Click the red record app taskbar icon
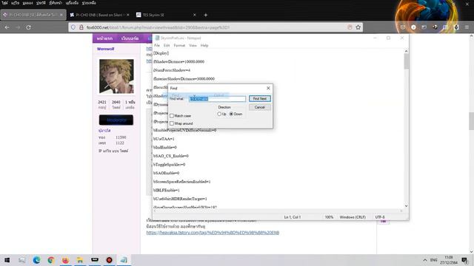Viewport: 474px width, 266px height. 109,260
